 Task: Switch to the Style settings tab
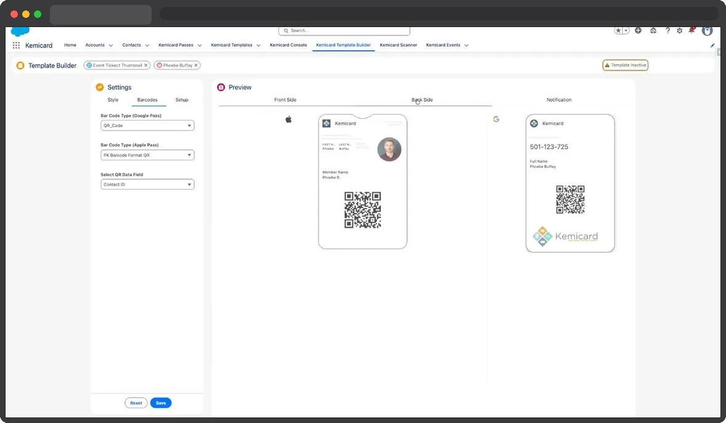[113, 100]
